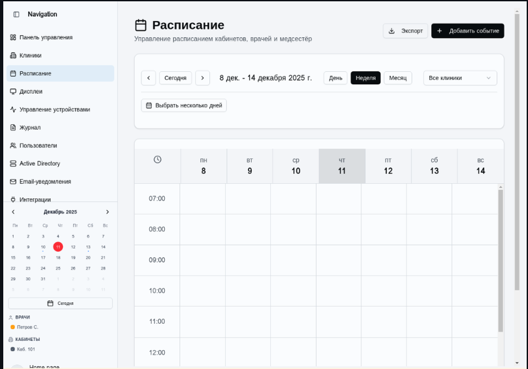Click the Дисплеи monitor icon

[x=13, y=91]
